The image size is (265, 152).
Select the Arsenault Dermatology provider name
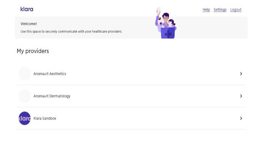click(52, 96)
